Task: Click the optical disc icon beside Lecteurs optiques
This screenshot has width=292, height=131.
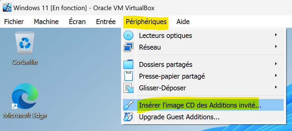Action: [x=128, y=35]
